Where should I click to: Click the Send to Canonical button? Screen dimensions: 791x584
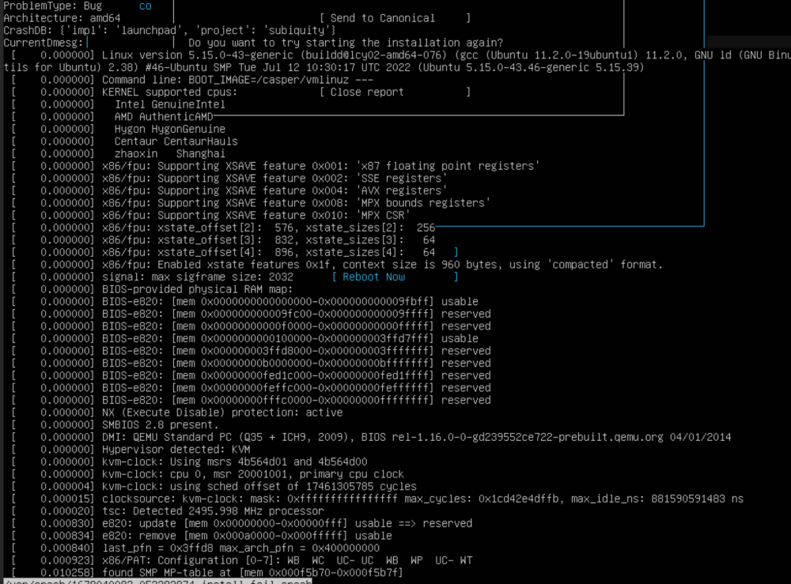coord(395,18)
